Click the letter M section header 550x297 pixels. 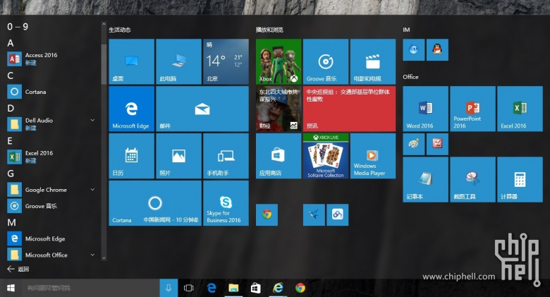pyautogui.click(x=11, y=222)
